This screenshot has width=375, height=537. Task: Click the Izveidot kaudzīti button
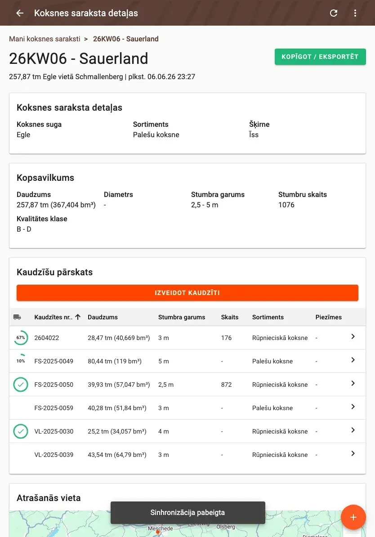coord(187,293)
